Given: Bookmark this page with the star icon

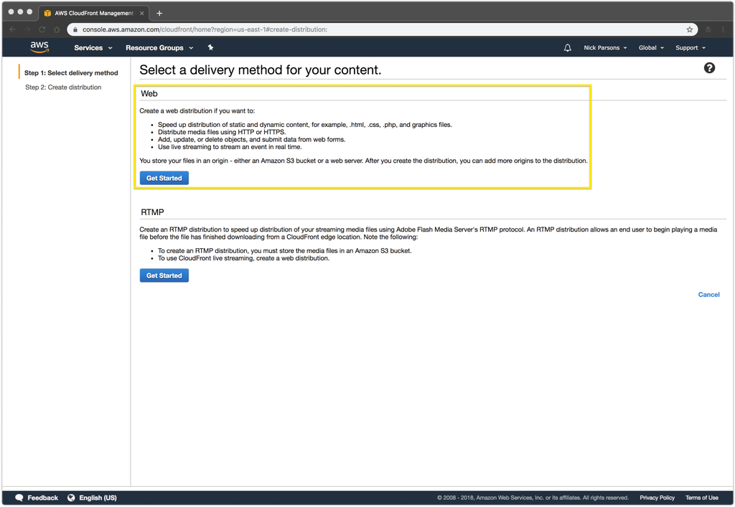Looking at the screenshot, I should (689, 29).
